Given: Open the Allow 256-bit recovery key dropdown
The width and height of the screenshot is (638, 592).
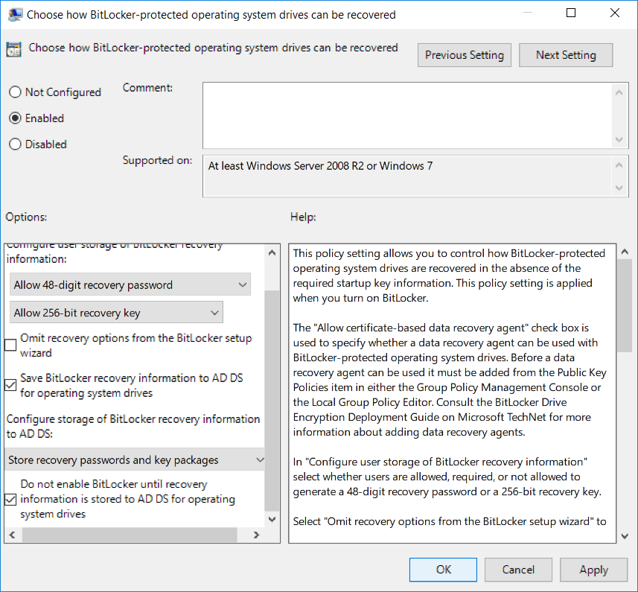Looking at the screenshot, I should 116,313.
